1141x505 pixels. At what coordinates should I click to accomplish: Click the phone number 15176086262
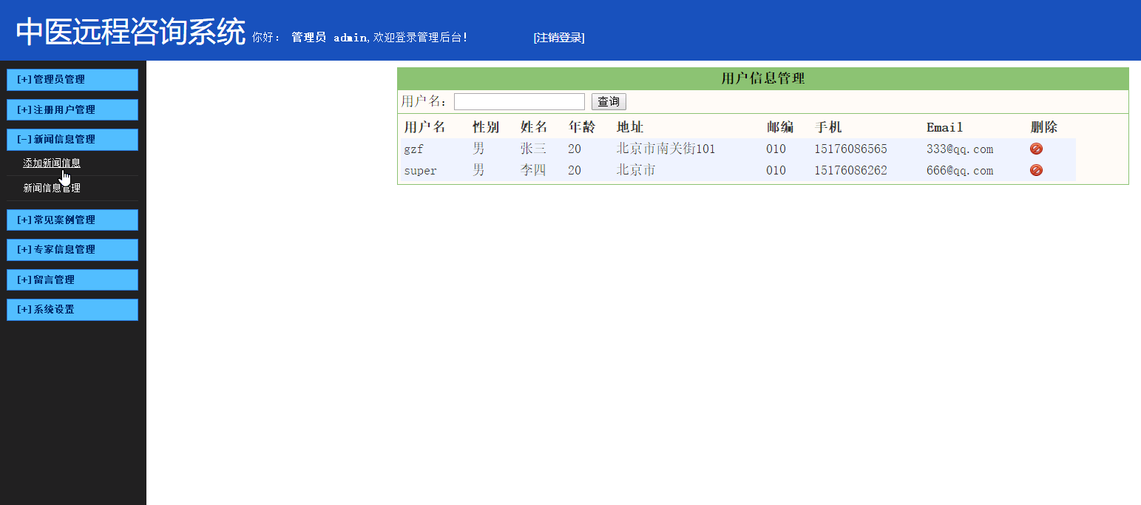coord(850,170)
